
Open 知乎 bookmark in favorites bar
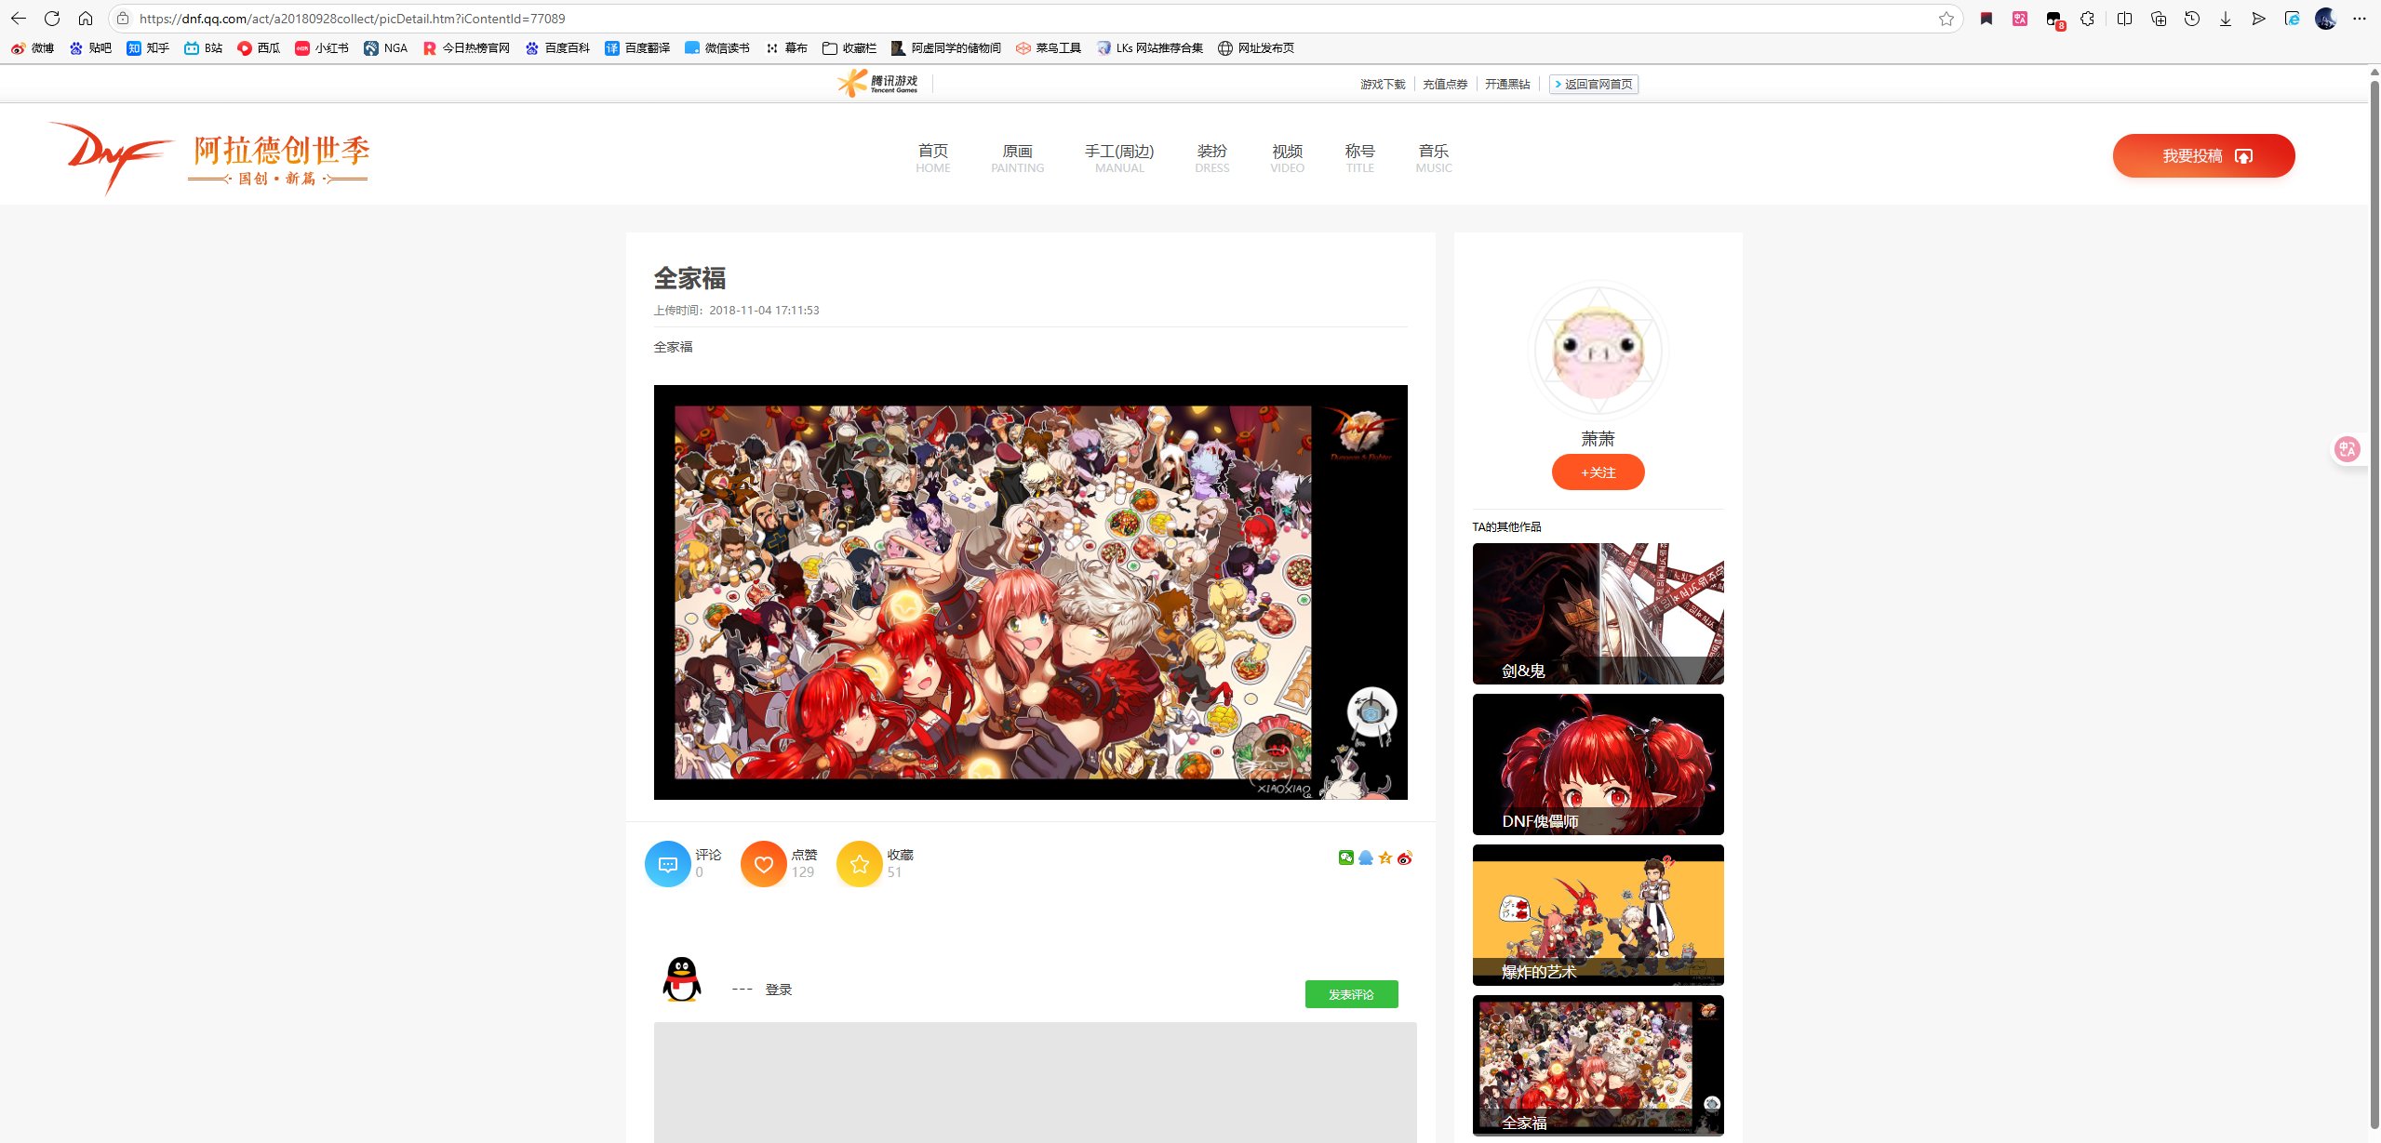click(x=148, y=48)
